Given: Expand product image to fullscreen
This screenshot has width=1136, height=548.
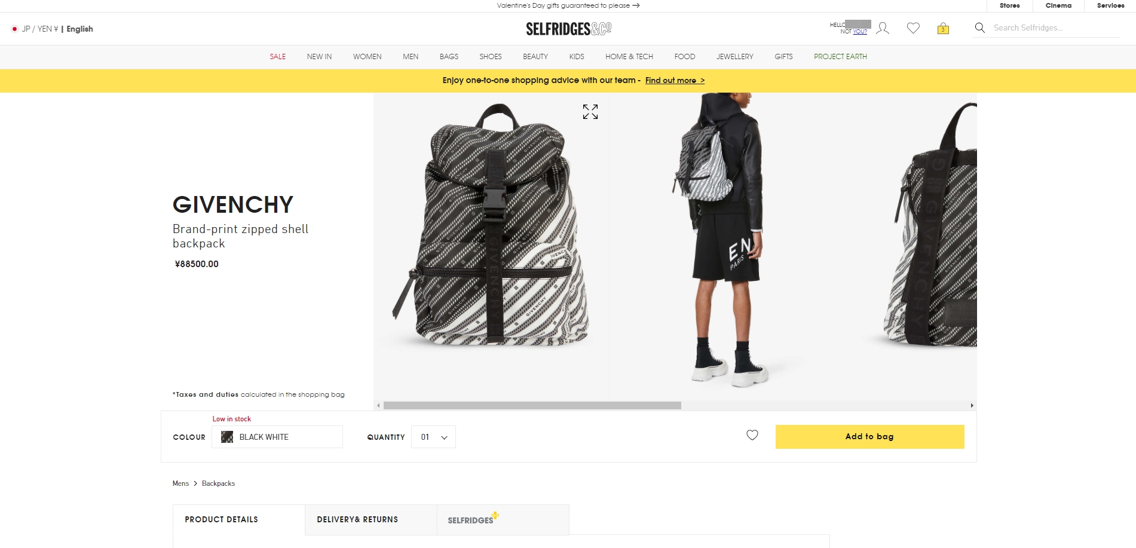Looking at the screenshot, I should point(590,112).
